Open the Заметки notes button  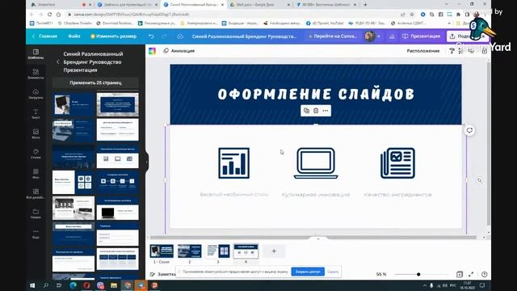tap(162, 274)
